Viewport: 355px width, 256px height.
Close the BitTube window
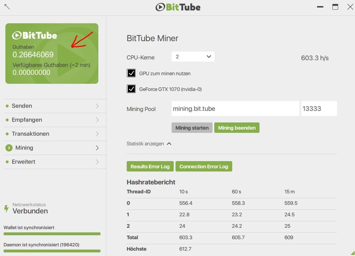350,7
